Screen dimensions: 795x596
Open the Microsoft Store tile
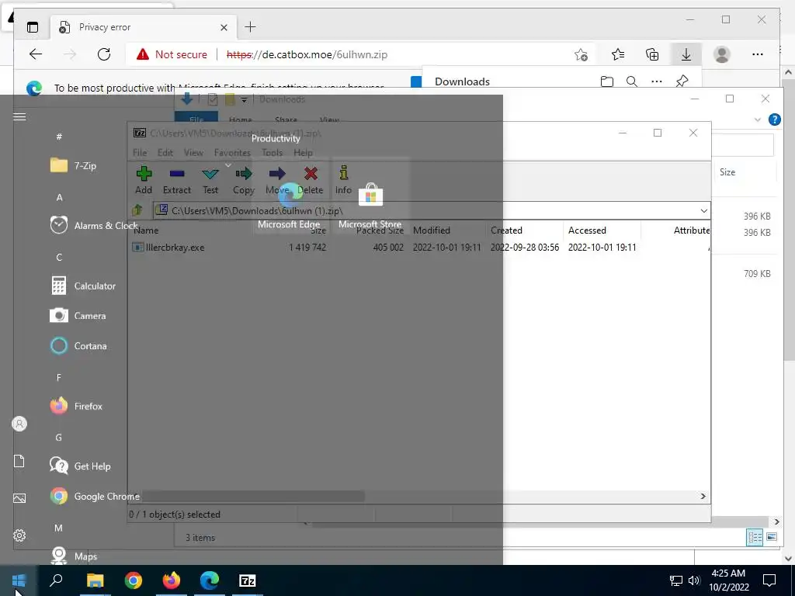click(x=370, y=196)
